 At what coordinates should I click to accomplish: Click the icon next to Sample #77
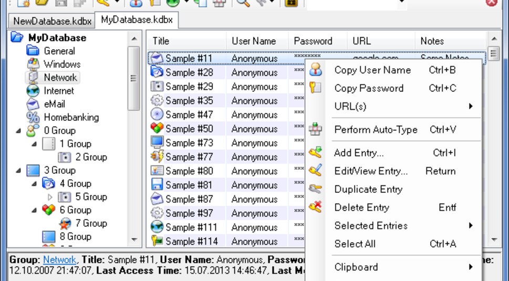(157, 157)
